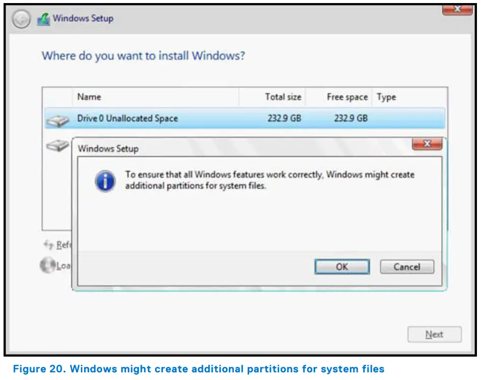Click the Free space column header

[347, 97]
